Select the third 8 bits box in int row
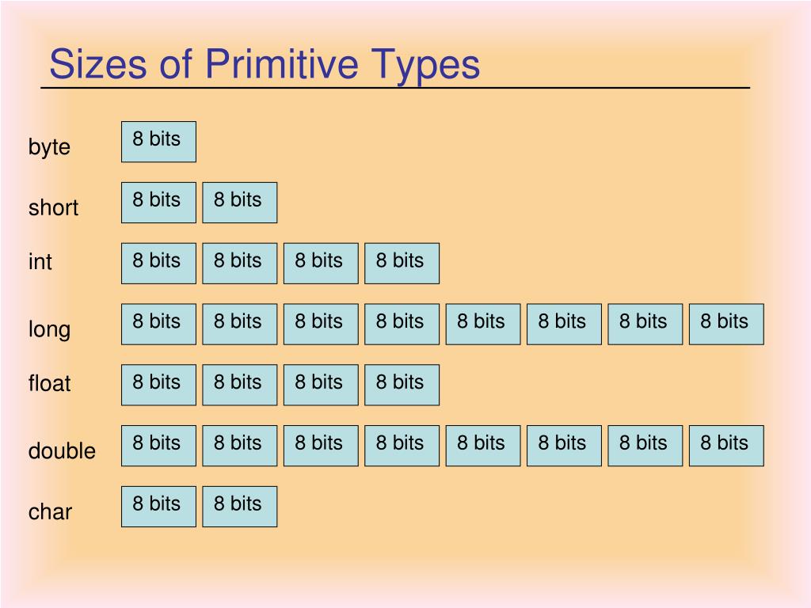Screen dimensions: 811x608 (x=322, y=264)
